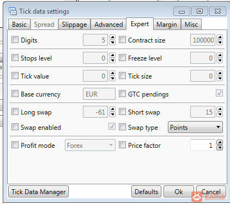The height and width of the screenshot is (205, 230).
Task: Increase Long swap with up arrow
Action: pyautogui.click(x=112, y=109)
